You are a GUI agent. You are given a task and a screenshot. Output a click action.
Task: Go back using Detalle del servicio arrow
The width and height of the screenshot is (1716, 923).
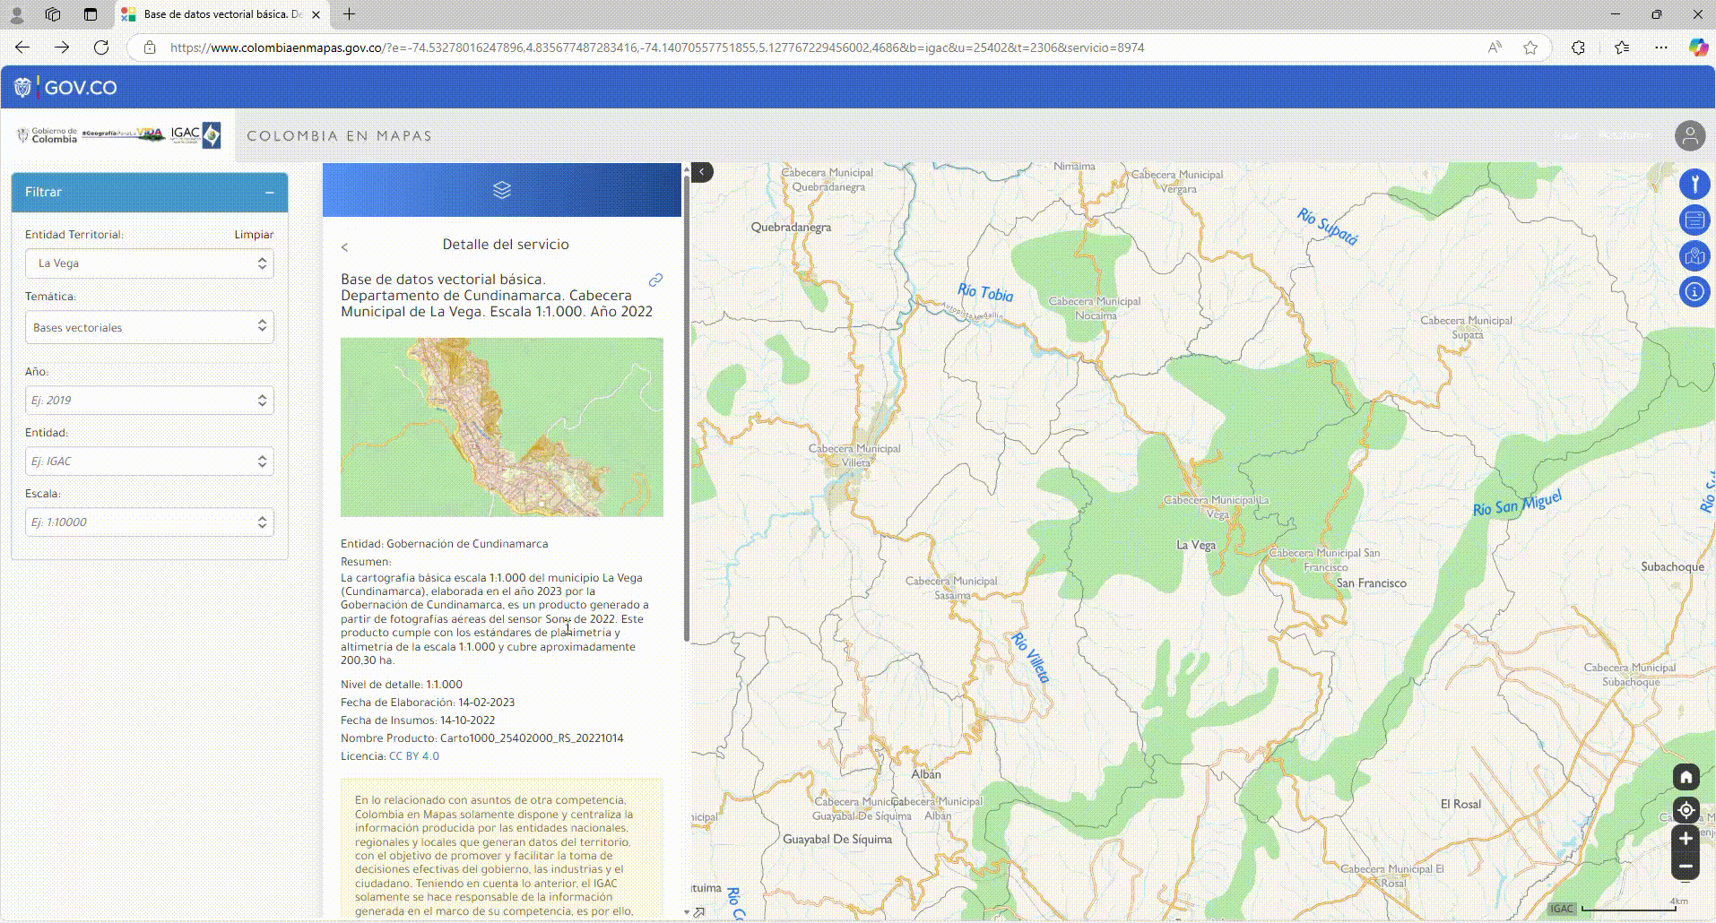344,246
